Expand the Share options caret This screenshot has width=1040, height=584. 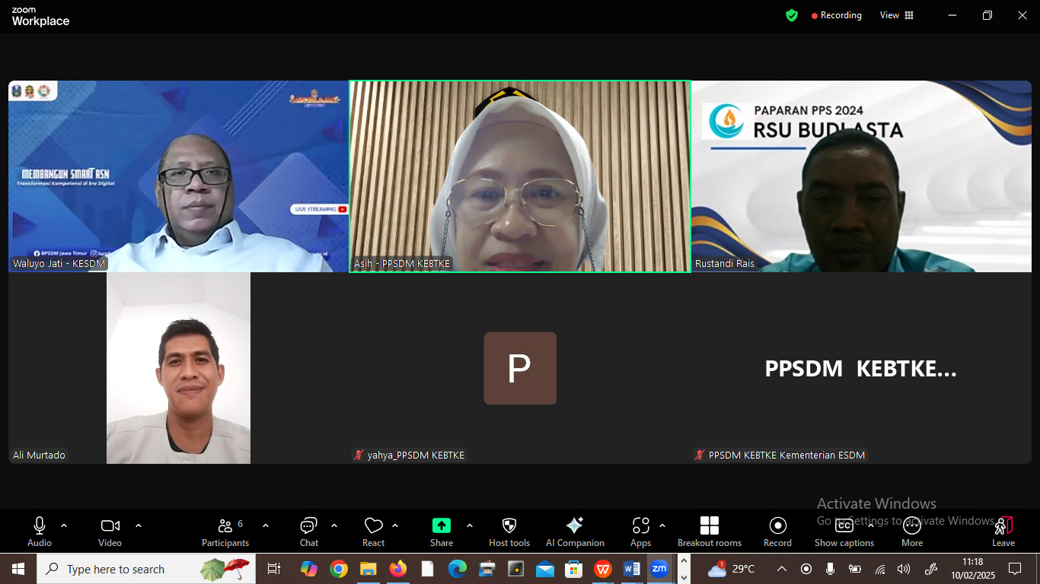[x=470, y=525]
